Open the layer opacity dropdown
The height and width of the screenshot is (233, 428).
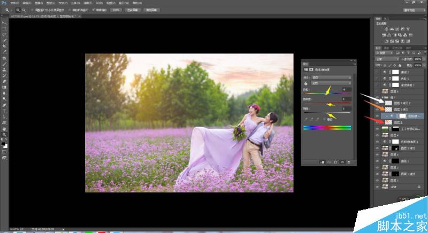point(424,59)
